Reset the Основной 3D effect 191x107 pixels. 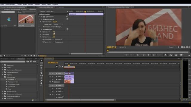pyautogui.click(x=67, y=29)
